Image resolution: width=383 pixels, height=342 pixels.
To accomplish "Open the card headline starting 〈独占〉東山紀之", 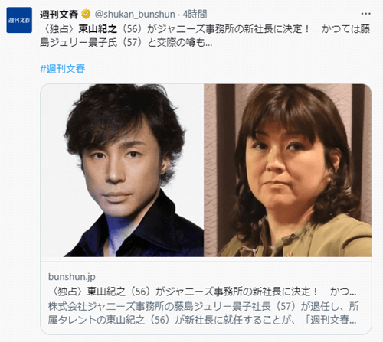I will pos(202,292).
